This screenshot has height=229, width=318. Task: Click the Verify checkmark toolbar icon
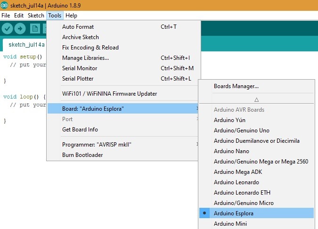[x=7, y=29]
